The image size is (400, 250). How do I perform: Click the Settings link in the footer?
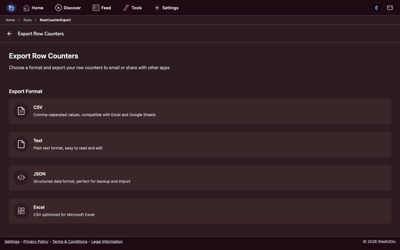coord(11,241)
